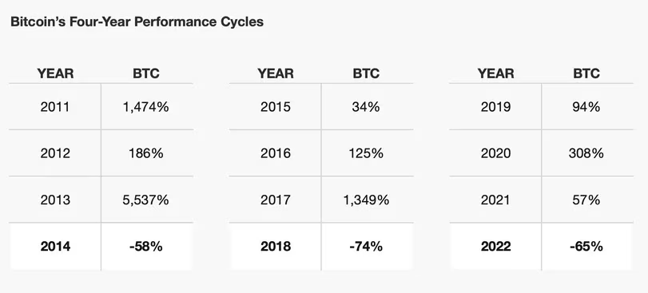Click the -65% BTC value
648x293 pixels.
click(586, 247)
